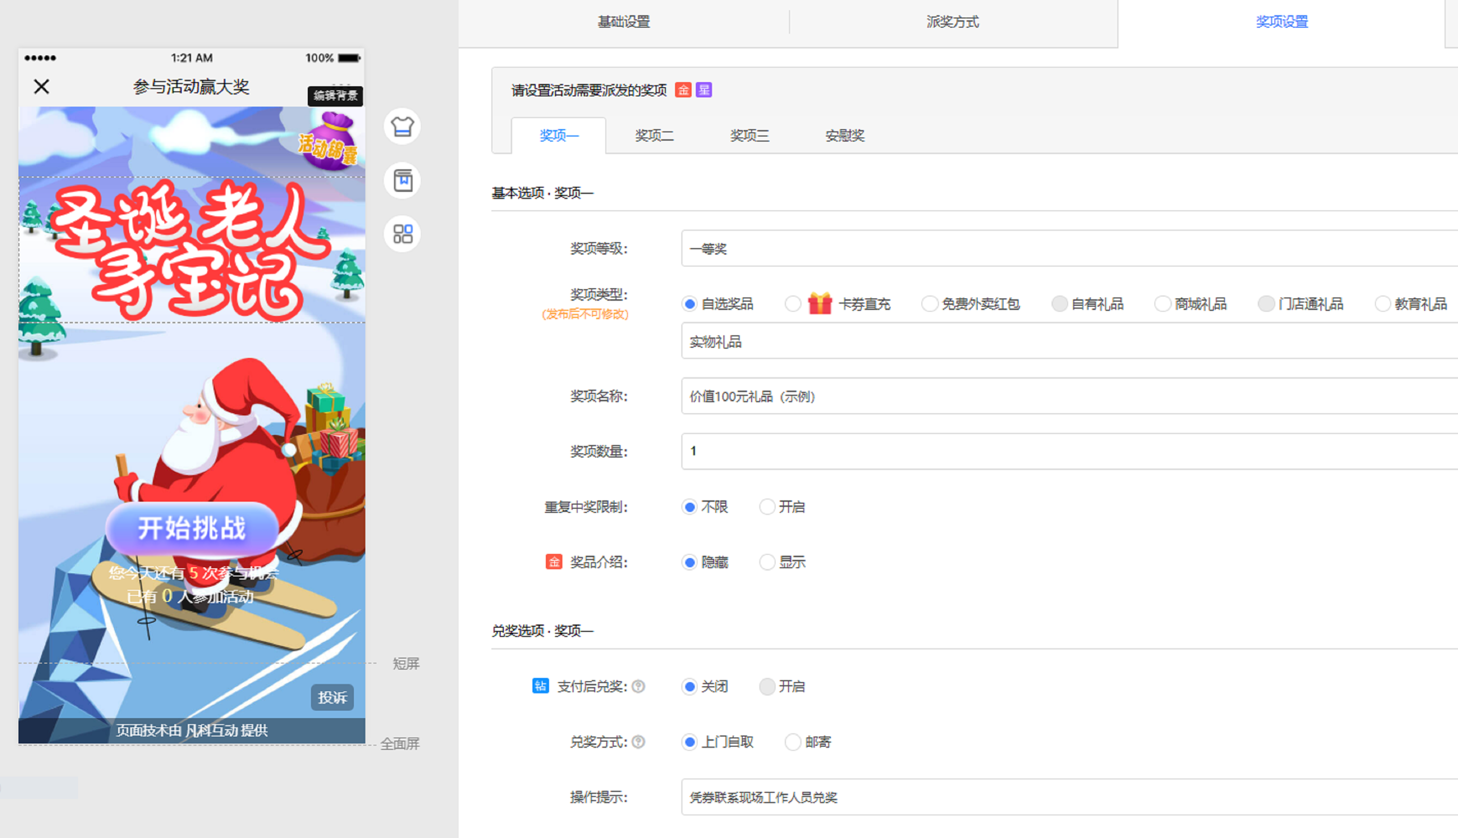The width and height of the screenshot is (1458, 838).
Task: Click the orange 金 badge in header
Action: (683, 90)
